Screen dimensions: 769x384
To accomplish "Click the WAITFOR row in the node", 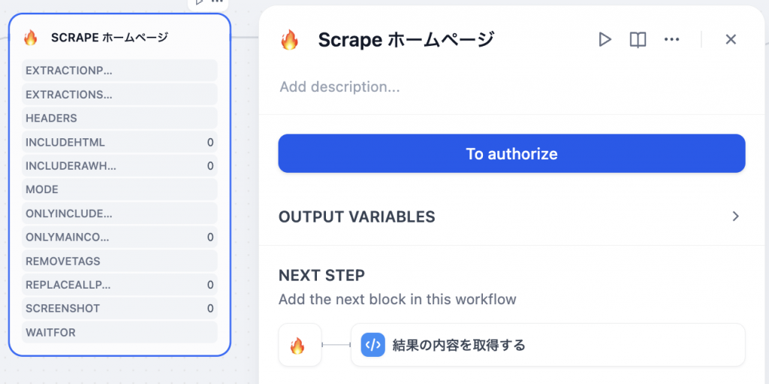I will [119, 332].
